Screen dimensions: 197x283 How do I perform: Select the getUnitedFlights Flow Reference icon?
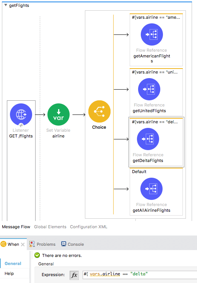coord(149,89)
